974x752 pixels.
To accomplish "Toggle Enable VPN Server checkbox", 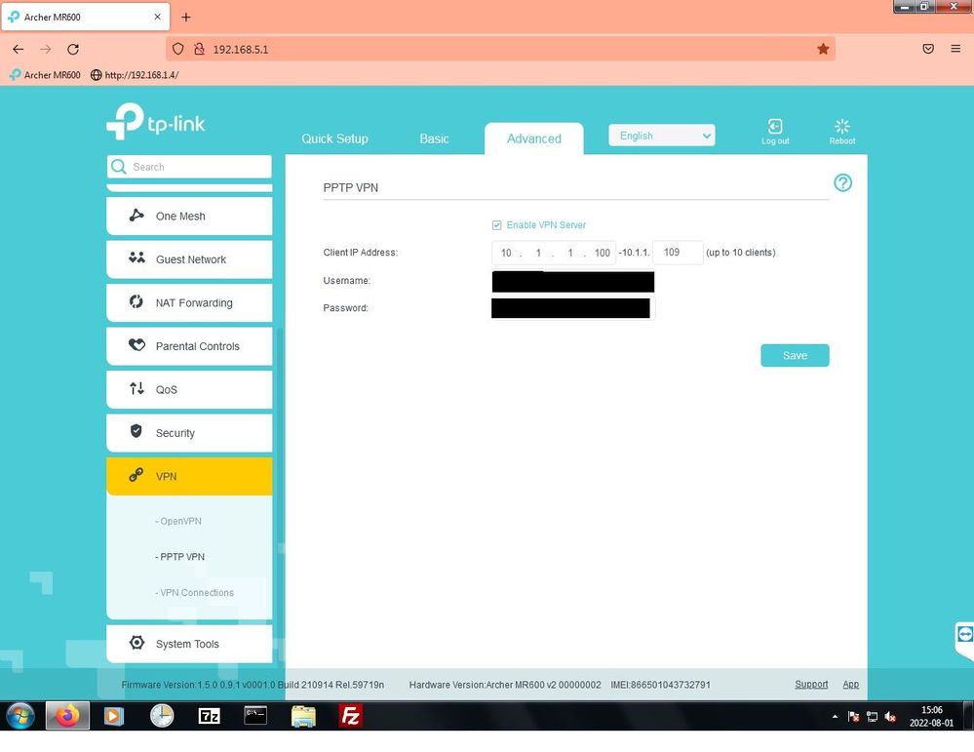I will pos(497,225).
